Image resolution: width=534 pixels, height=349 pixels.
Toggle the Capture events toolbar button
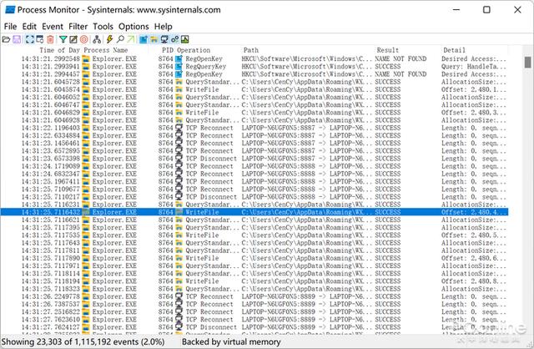pyautogui.click(x=30, y=39)
